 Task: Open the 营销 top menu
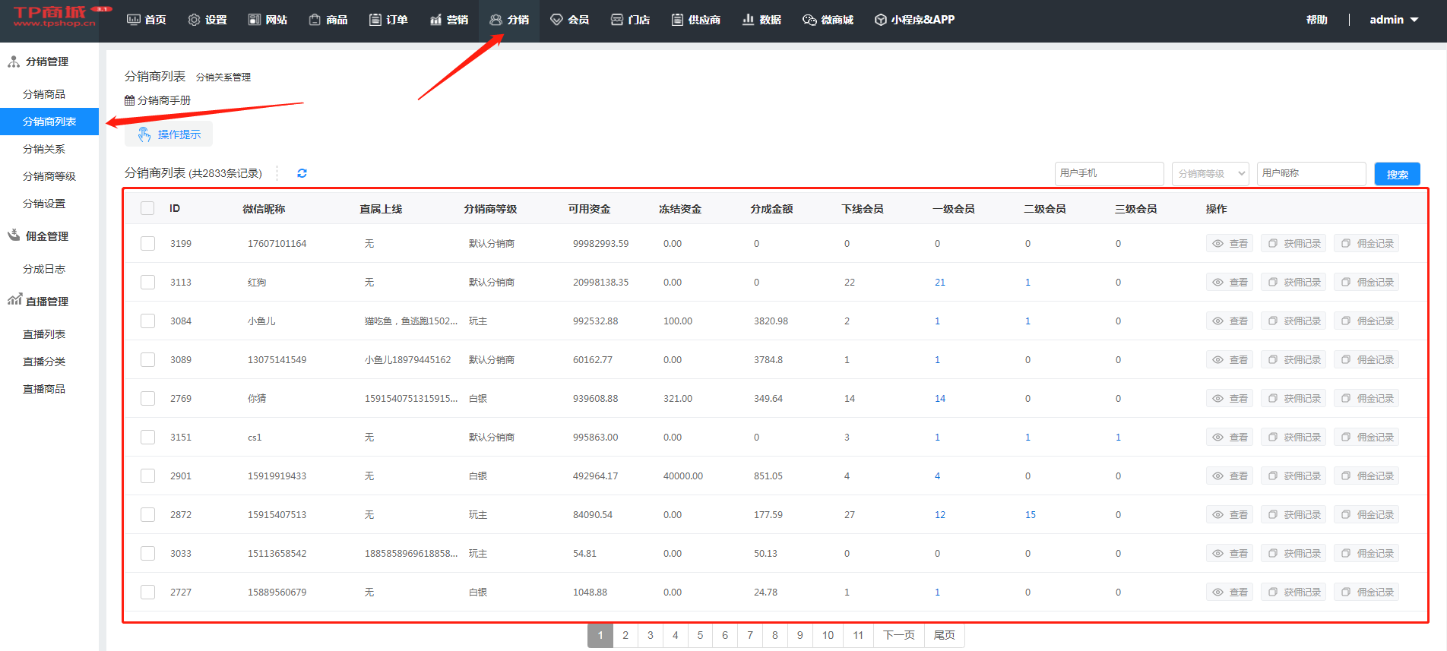click(449, 20)
